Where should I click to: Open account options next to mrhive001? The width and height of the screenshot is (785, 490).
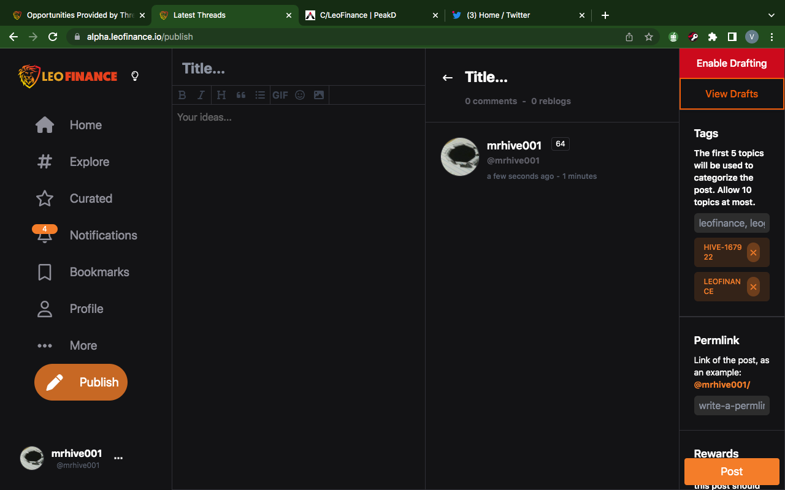118,458
